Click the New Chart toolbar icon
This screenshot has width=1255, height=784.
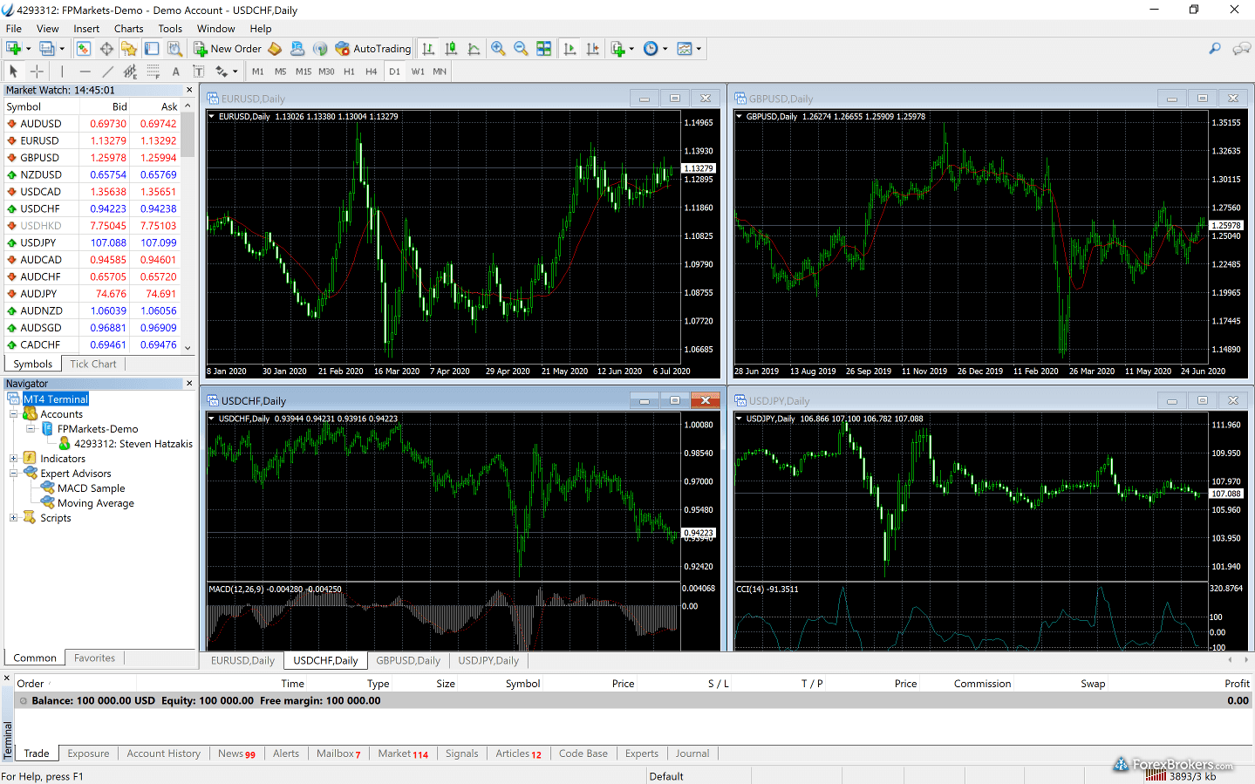(x=14, y=49)
